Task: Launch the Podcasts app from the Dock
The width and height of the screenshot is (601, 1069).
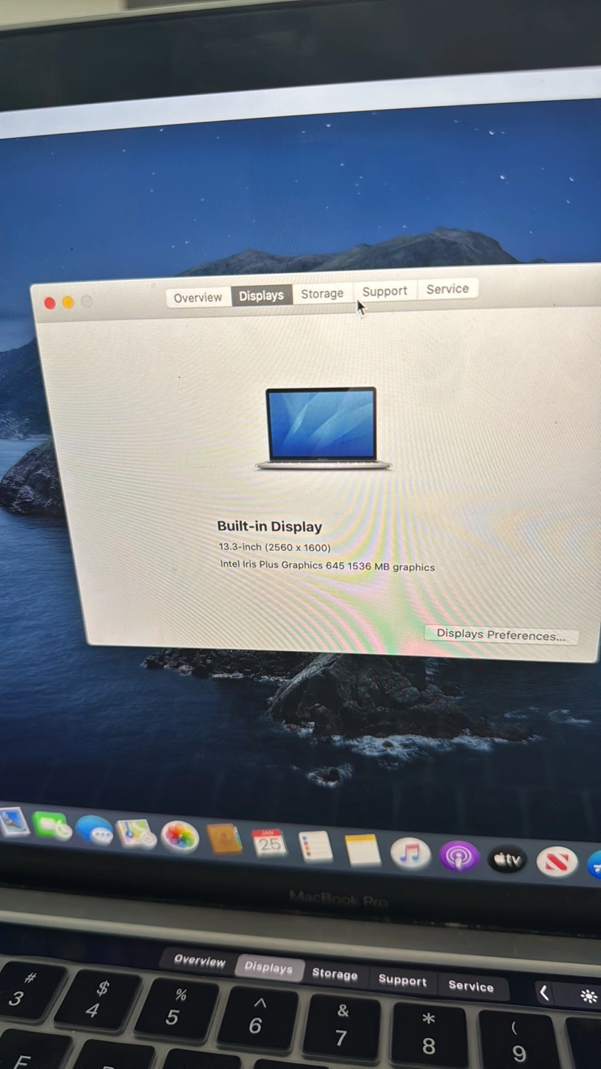Action: [x=459, y=857]
